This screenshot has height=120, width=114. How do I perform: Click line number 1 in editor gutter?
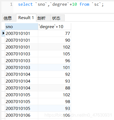[11, 4]
